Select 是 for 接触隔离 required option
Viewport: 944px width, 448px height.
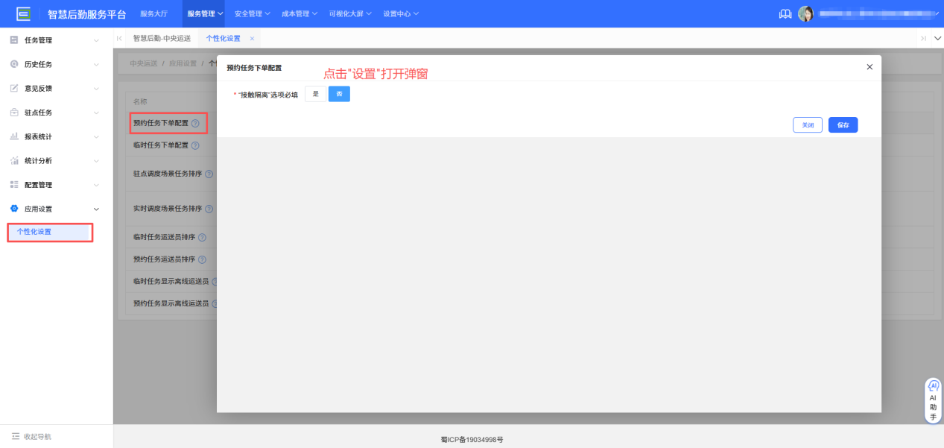[315, 94]
